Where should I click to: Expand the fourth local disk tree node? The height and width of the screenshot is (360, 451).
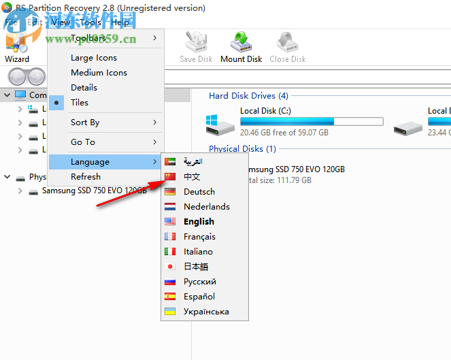20,150
